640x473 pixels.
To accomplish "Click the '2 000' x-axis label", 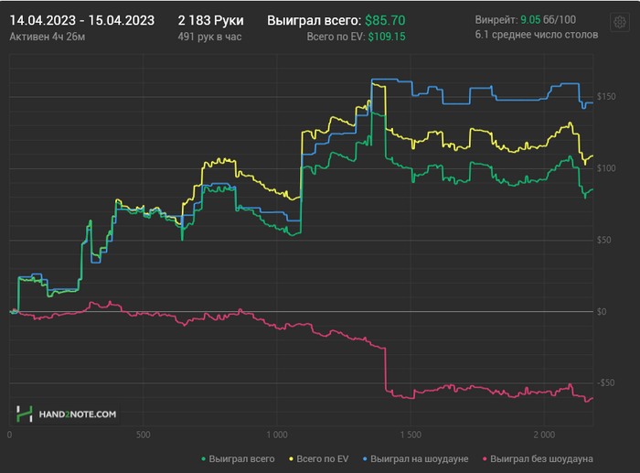I will pyautogui.click(x=544, y=435).
